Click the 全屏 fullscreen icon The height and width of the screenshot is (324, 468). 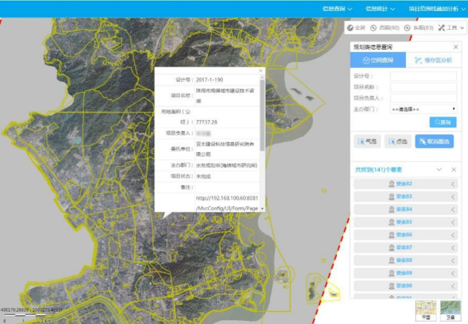tap(355, 28)
